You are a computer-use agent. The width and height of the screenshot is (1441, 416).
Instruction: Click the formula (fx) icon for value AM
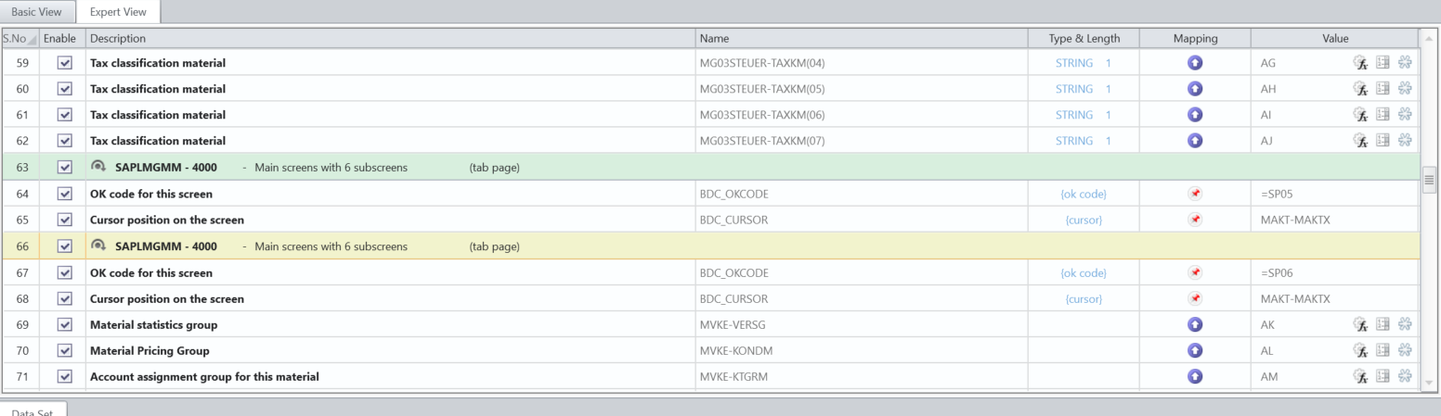[x=1360, y=377]
